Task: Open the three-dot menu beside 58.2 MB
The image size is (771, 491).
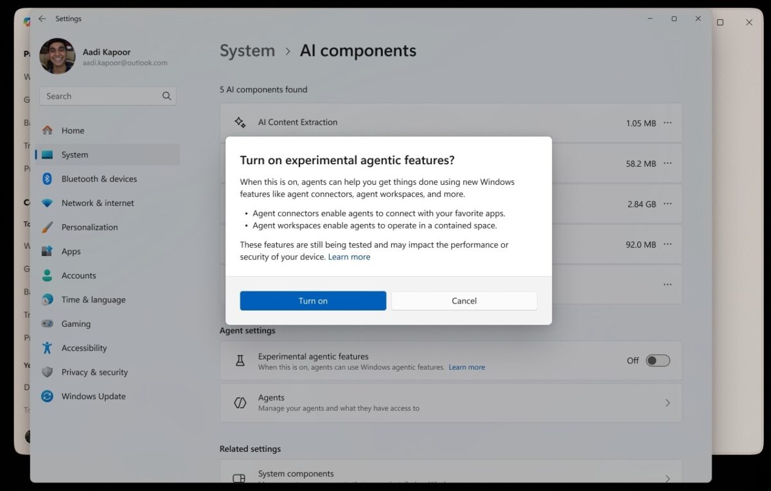Action: click(x=668, y=164)
